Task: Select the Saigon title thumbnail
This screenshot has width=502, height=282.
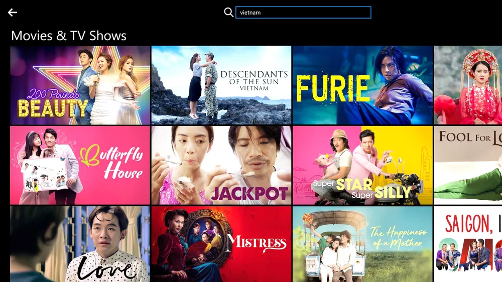Action: [468, 244]
